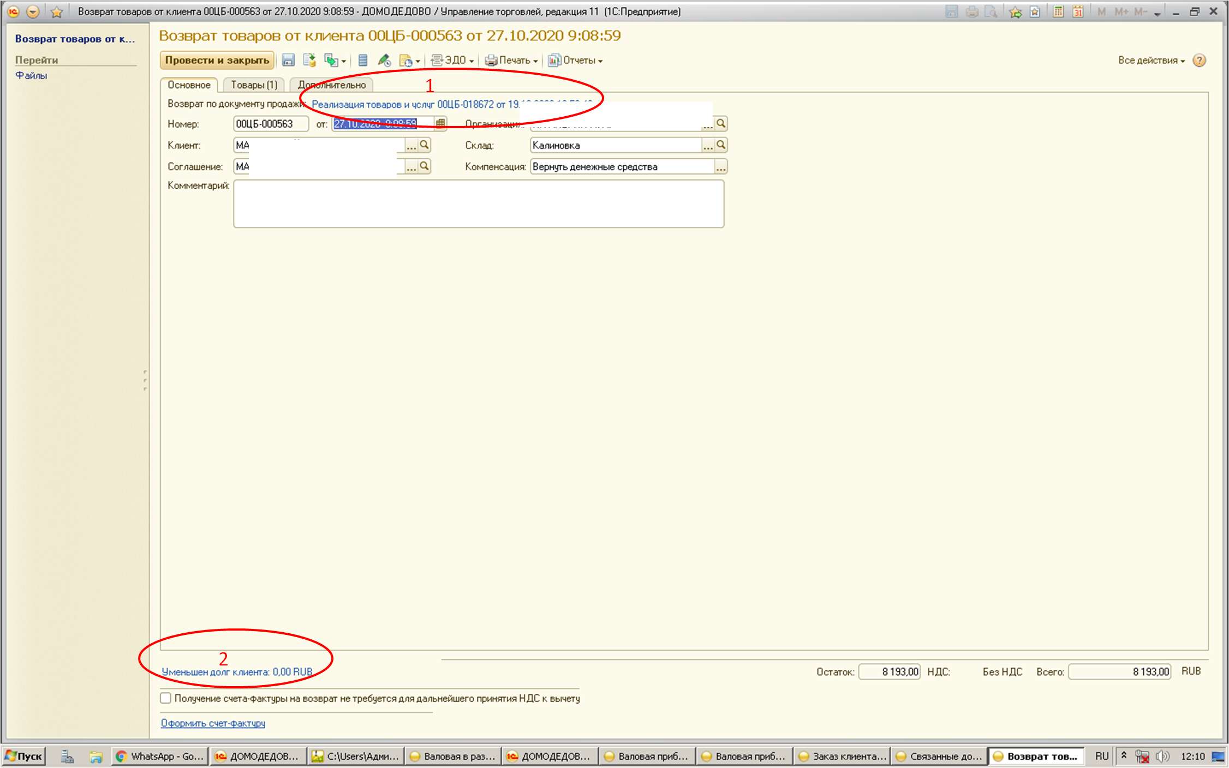Click the Оформить счет-фактуру link

click(213, 723)
